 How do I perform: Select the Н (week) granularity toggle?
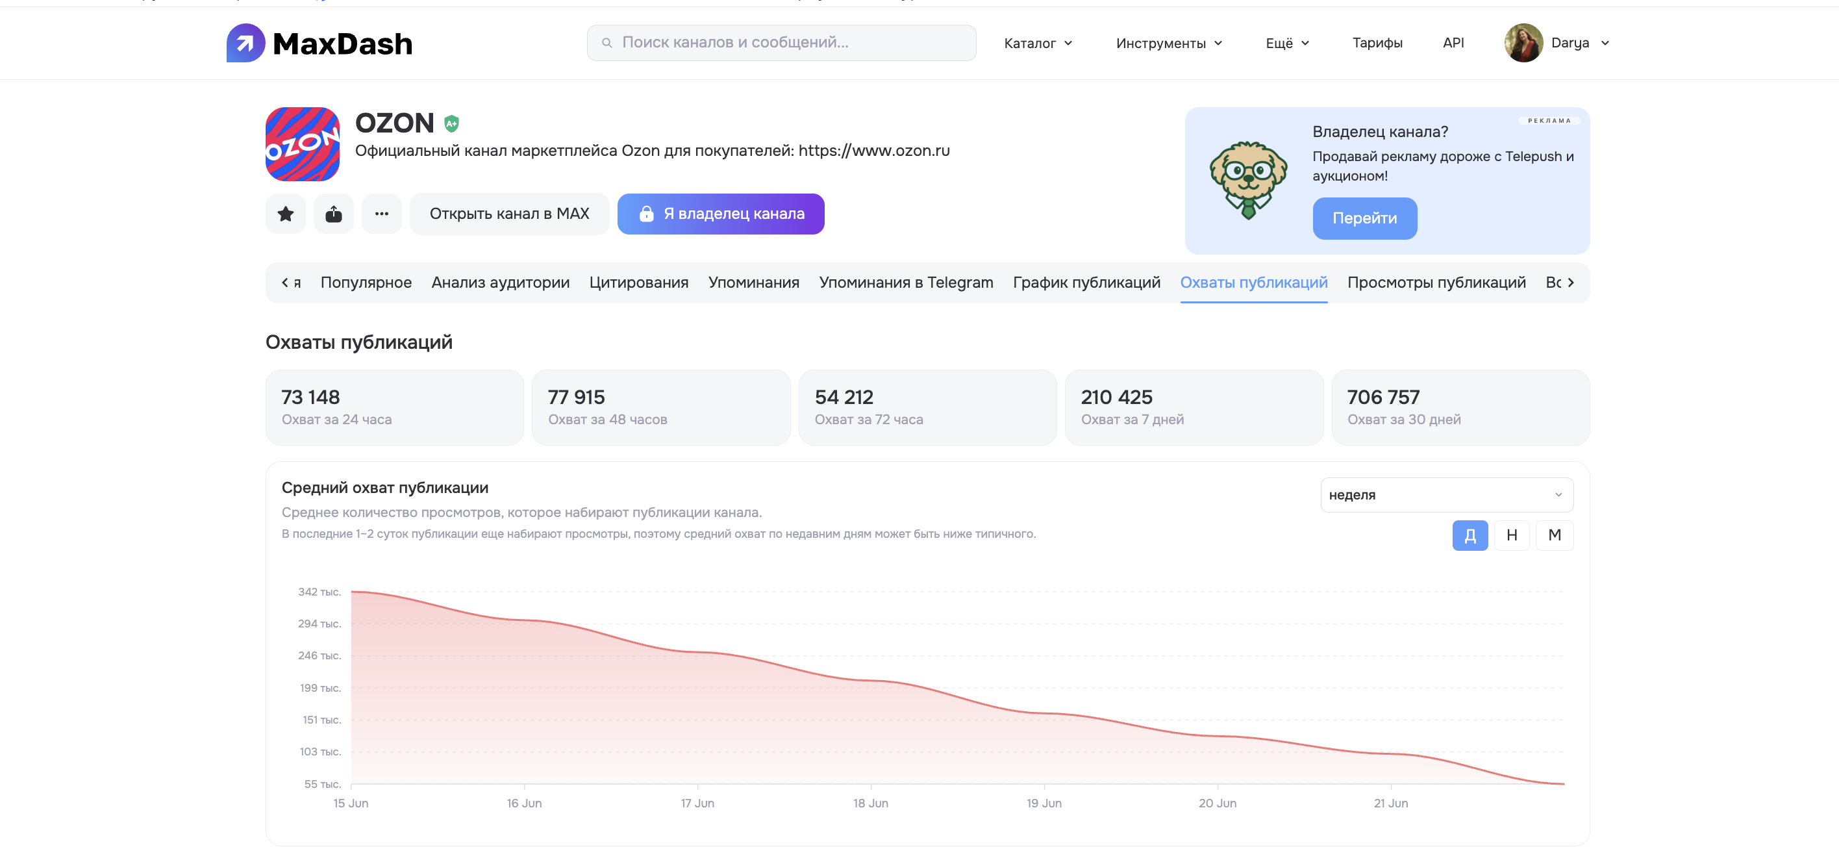(x=1512, y=535)
